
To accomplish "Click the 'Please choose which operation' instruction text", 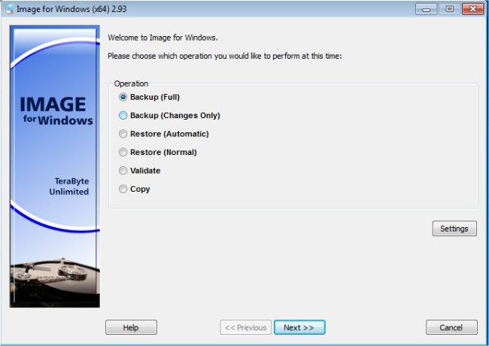I will coord(225,56).
